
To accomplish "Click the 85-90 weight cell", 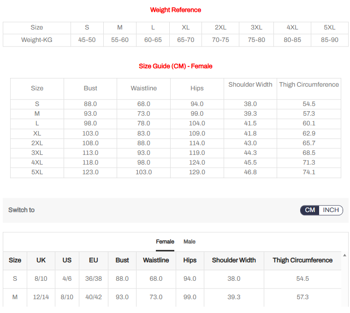I will click(329, 40).
